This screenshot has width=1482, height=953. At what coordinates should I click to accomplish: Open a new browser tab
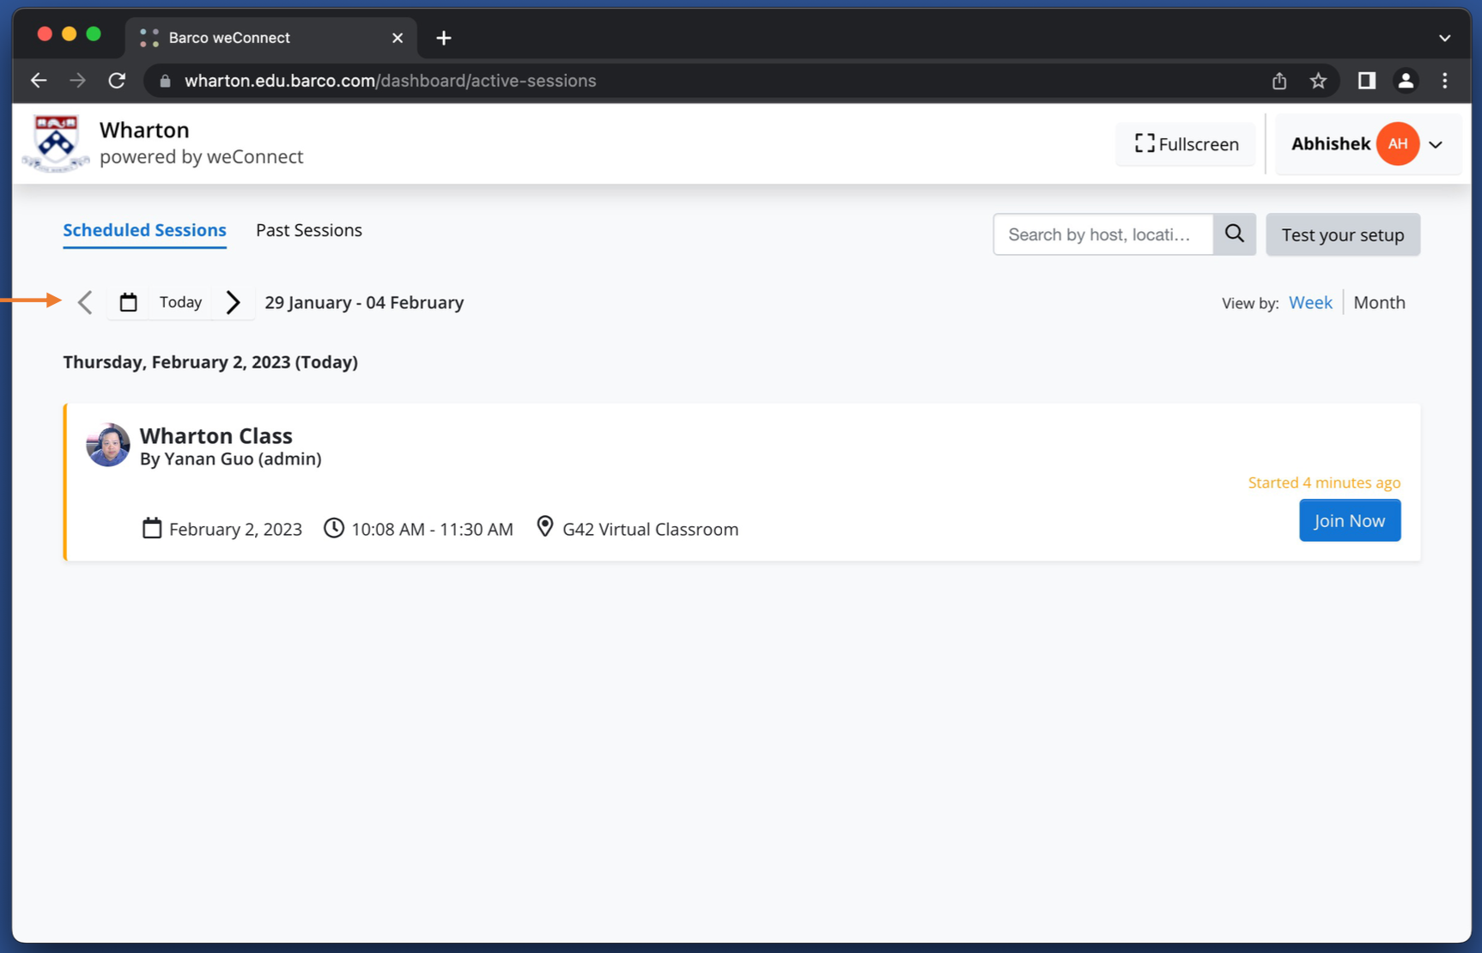444,38
